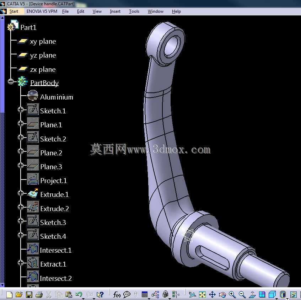301x300 pixels.
Task: Open the Start menu
Action: 14,11
